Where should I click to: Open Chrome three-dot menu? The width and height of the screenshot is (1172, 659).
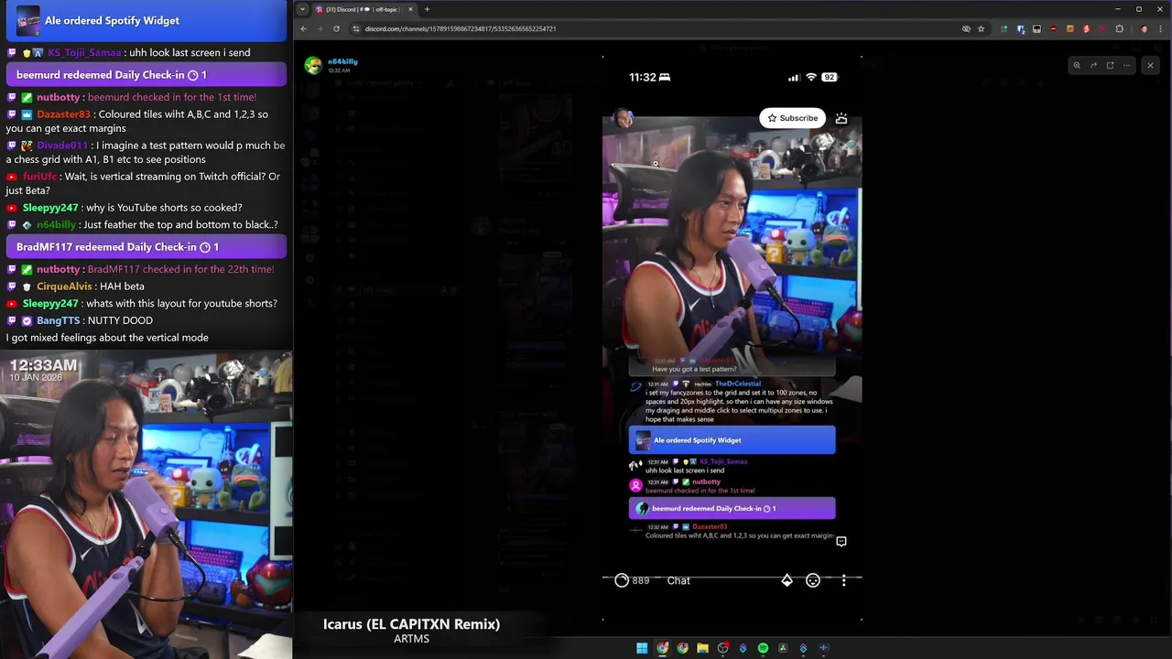(1160, 28)
